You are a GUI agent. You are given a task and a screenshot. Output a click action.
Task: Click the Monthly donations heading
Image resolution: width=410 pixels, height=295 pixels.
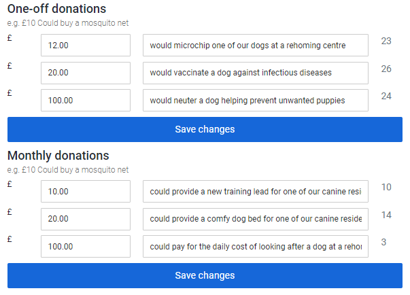coord(58,156)
